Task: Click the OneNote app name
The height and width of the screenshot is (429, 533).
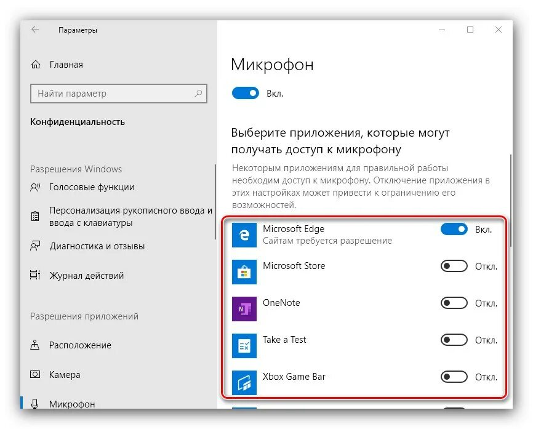Action: click(281, 303)
